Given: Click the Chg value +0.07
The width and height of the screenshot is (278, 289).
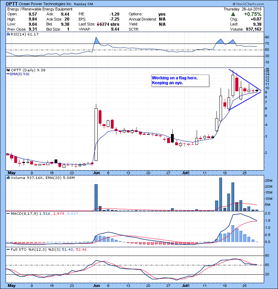Looking at the screenshot, I should point(256,19).
